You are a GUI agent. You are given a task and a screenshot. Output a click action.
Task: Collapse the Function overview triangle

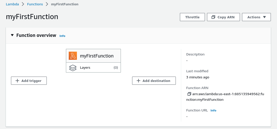point(12,35)
